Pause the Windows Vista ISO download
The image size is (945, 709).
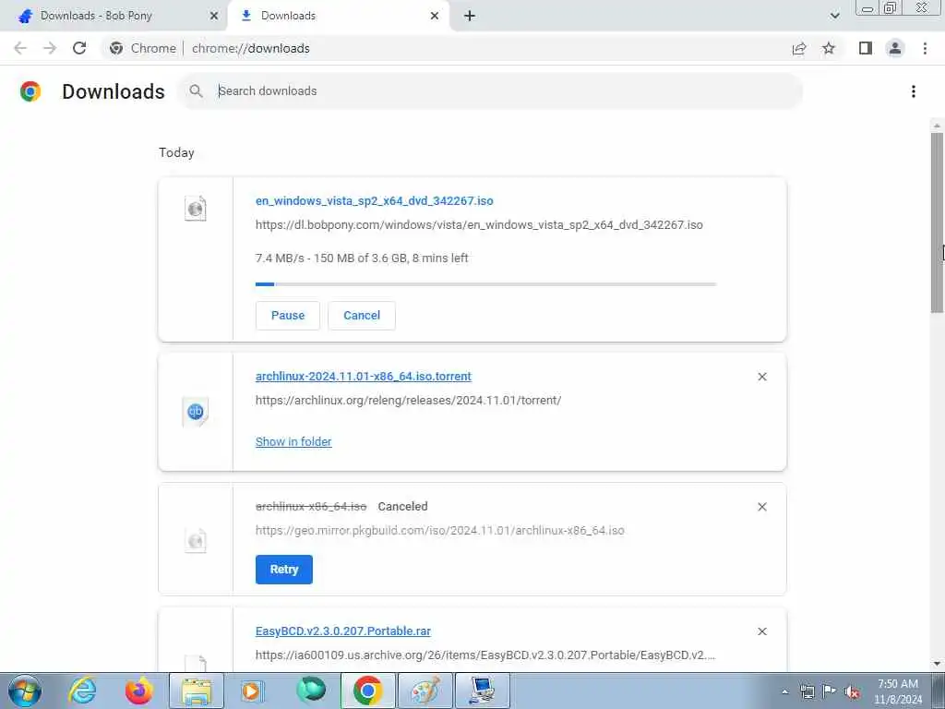click(x=288, y=316)
